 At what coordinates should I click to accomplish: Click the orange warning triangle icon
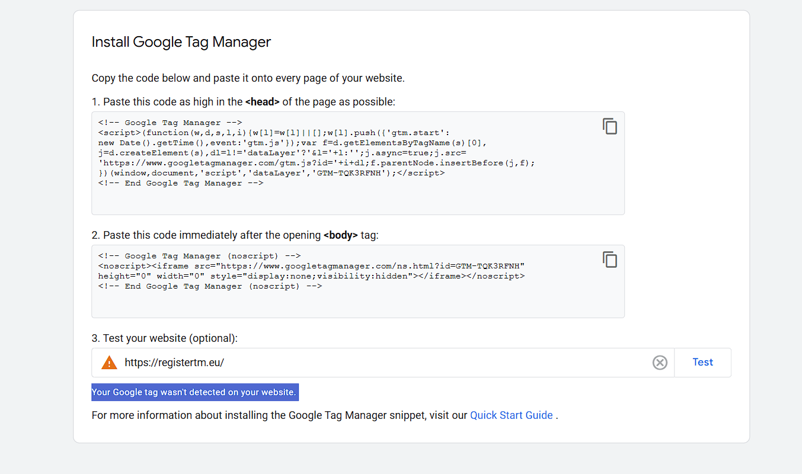click(109, 363)
